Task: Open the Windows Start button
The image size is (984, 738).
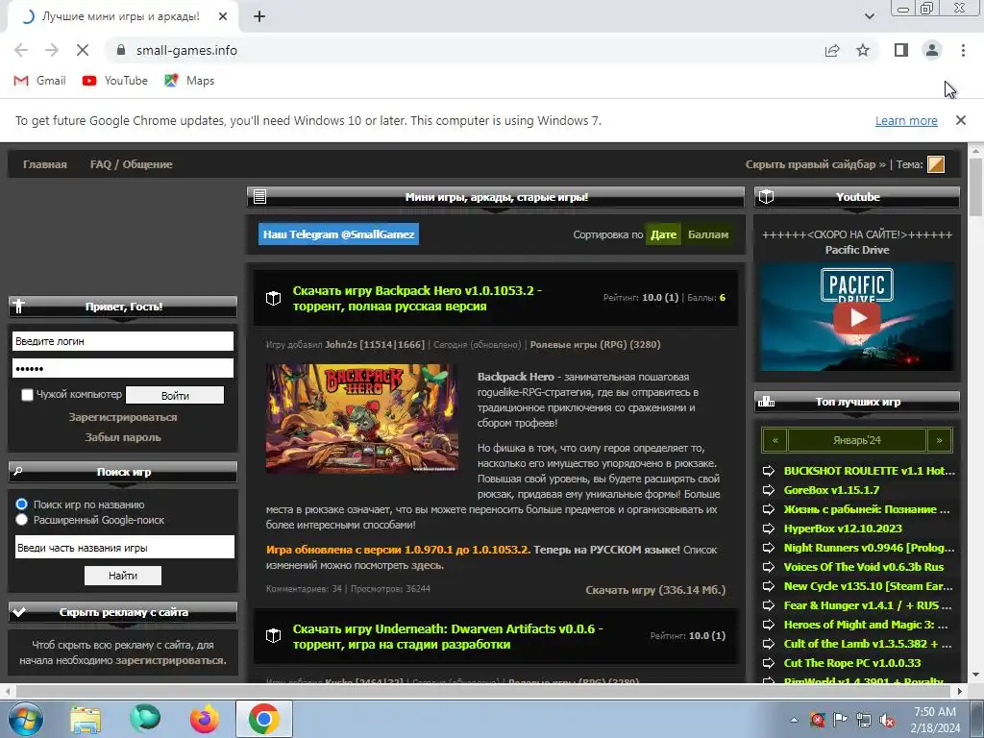Action: pyautogui.click(x=26, y=719)
